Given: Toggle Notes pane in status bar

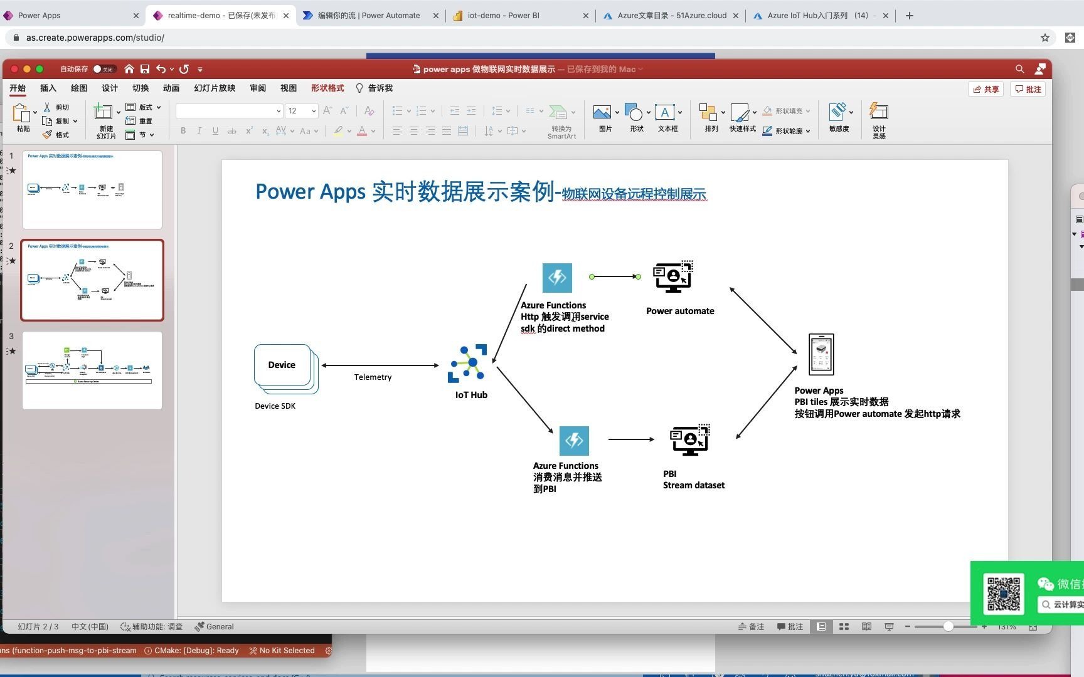Looking at the screenshot, I should tap(751, 626).
